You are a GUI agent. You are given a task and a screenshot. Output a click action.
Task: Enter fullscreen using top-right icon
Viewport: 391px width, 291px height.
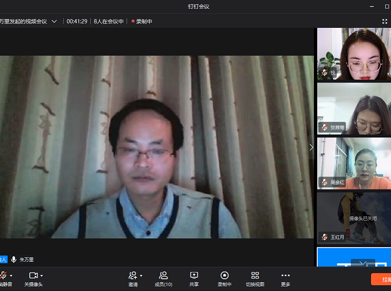tap(385, 21)
